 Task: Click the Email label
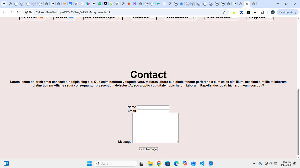point(132,111)
